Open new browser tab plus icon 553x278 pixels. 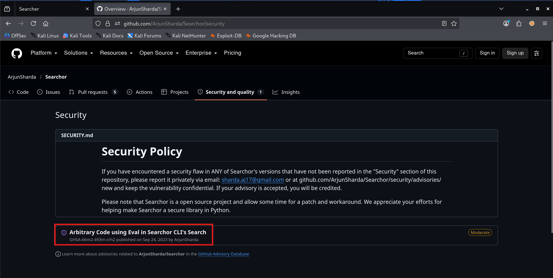178,9
